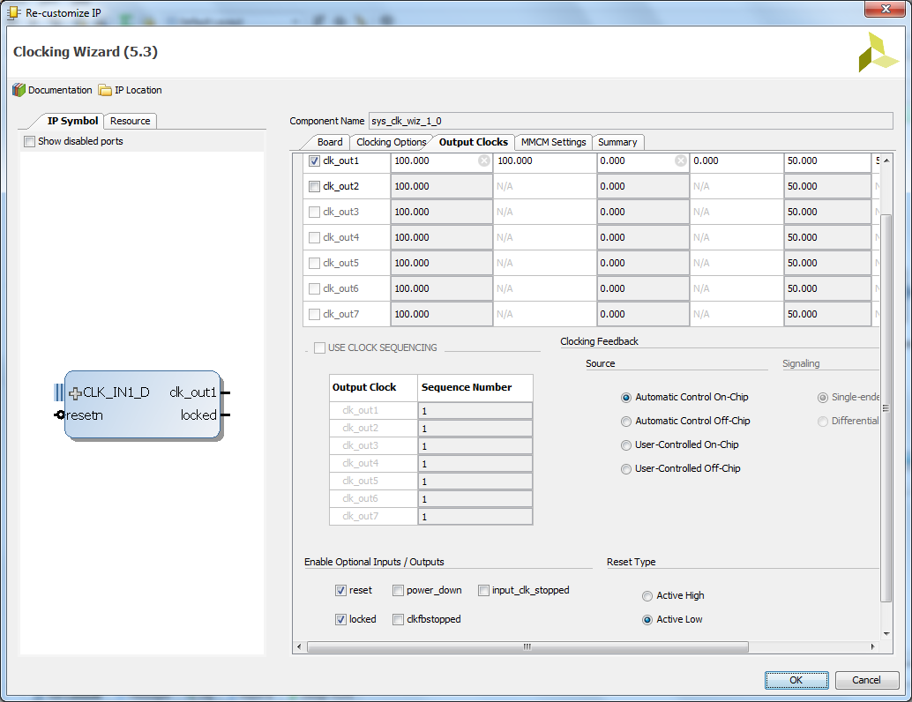Open the MMCM Settings tab
The image size is (912, 702).
tap(553, 142)
